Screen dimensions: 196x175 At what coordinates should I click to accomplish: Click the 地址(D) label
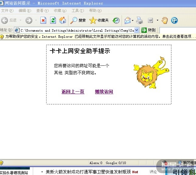tap(6, 30)
